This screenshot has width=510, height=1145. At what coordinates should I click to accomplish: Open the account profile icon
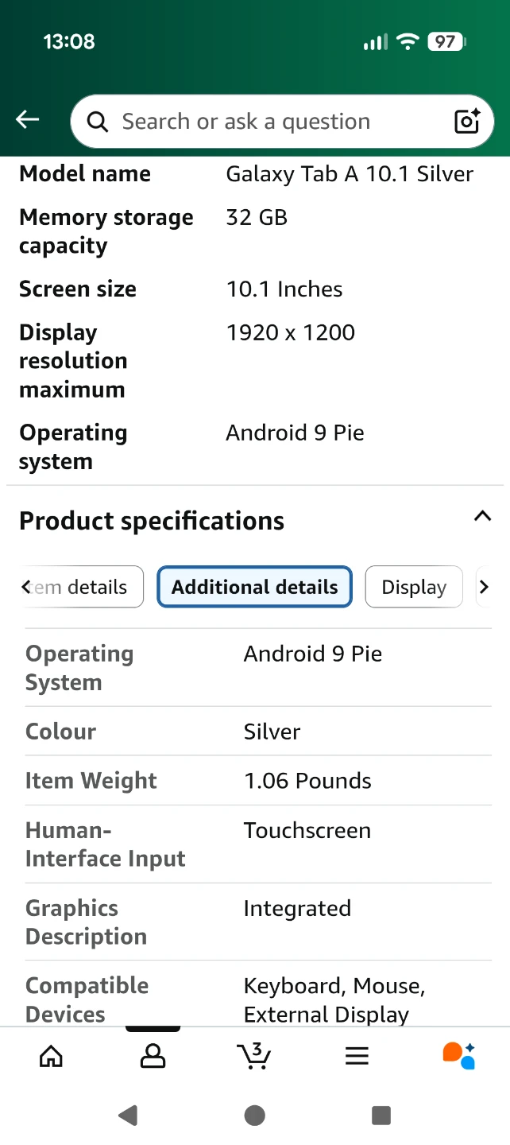coord(153,1056)
